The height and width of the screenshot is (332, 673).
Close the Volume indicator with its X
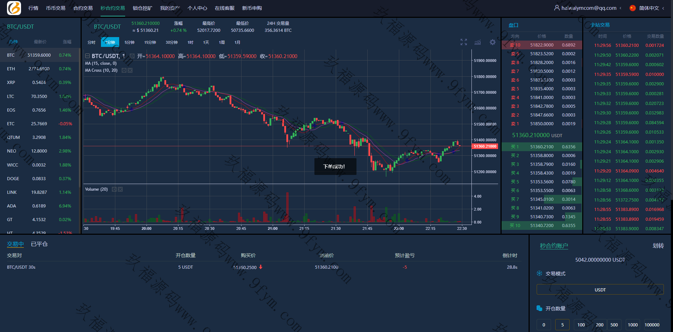120,189
